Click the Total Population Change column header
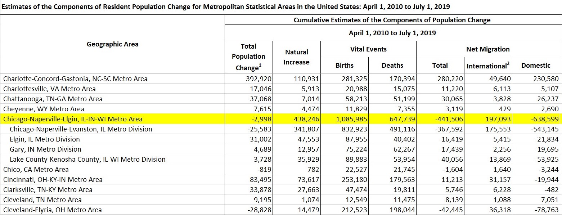Image resolution: width=562 pixels, height=215 pixels. coord(248,57)
